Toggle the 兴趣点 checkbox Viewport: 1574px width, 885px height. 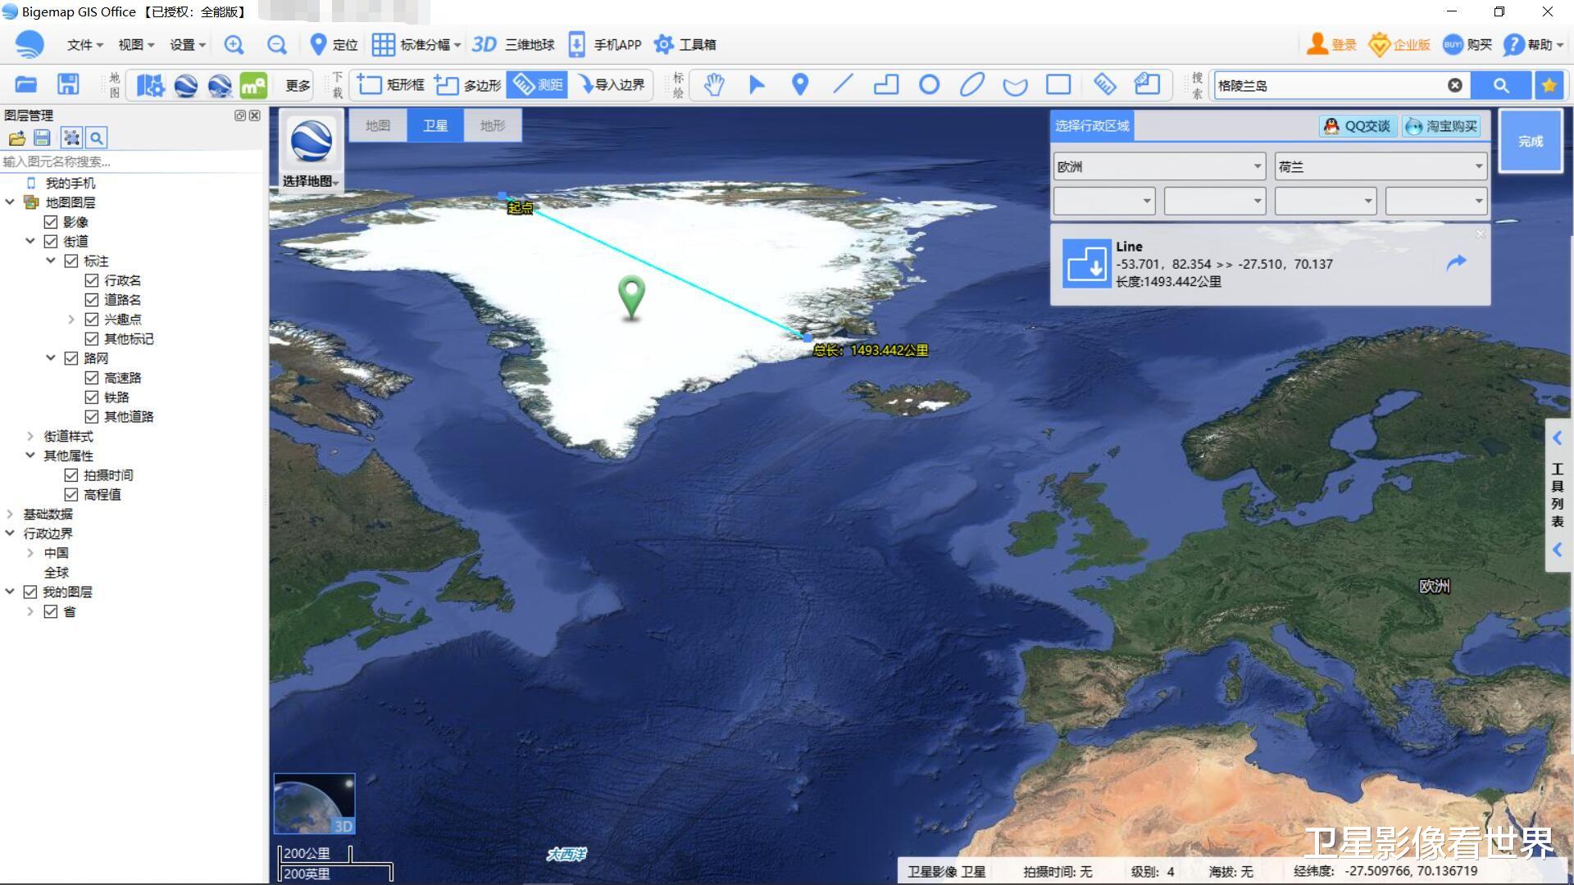[x=92, y=320]
